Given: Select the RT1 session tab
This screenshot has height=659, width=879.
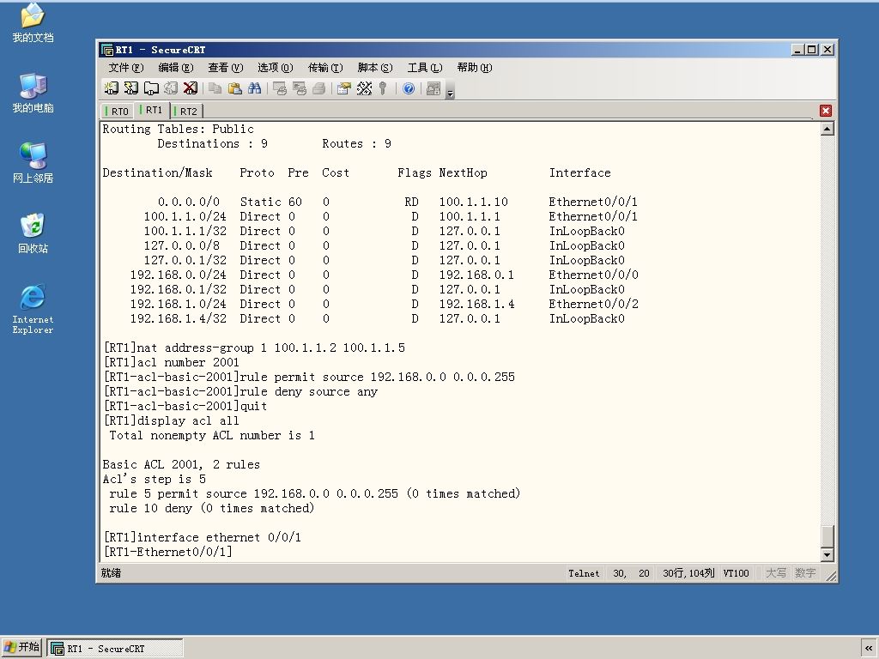Looking at the screenshot, I should coord(151,110).
